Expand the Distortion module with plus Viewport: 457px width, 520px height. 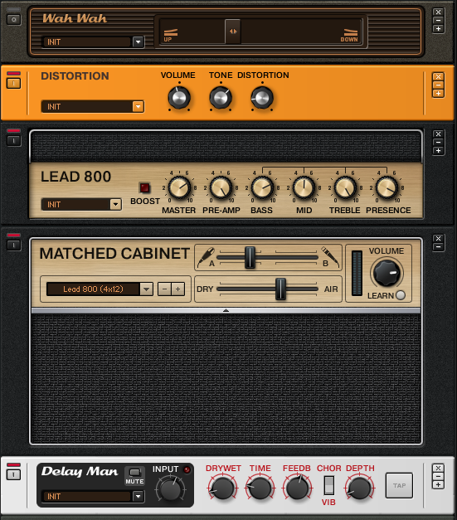pyautogui.click(x=438, y=94)
